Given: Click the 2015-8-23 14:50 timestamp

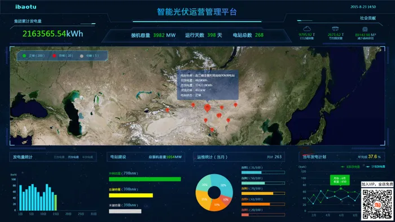Looking at the screenshot, I should pyautogui.click(x=363, y=7).
